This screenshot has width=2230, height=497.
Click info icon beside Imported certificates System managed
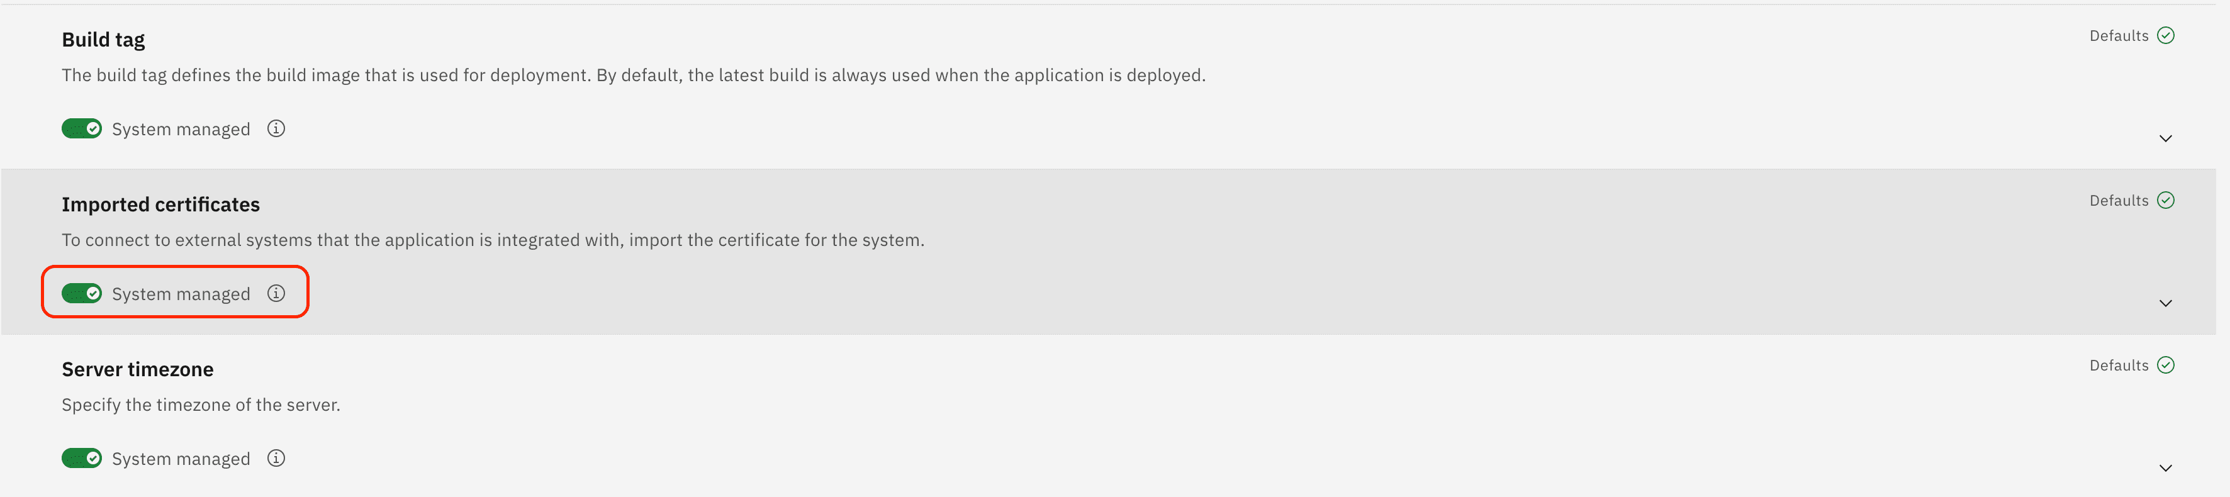[276, 294]
